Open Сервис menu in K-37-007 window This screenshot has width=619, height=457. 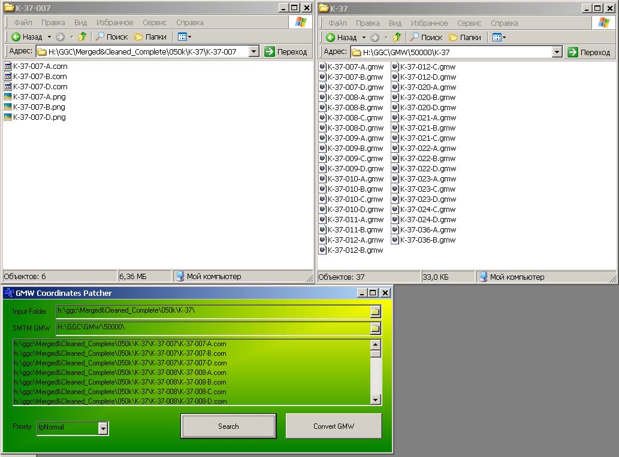(155, 22)
